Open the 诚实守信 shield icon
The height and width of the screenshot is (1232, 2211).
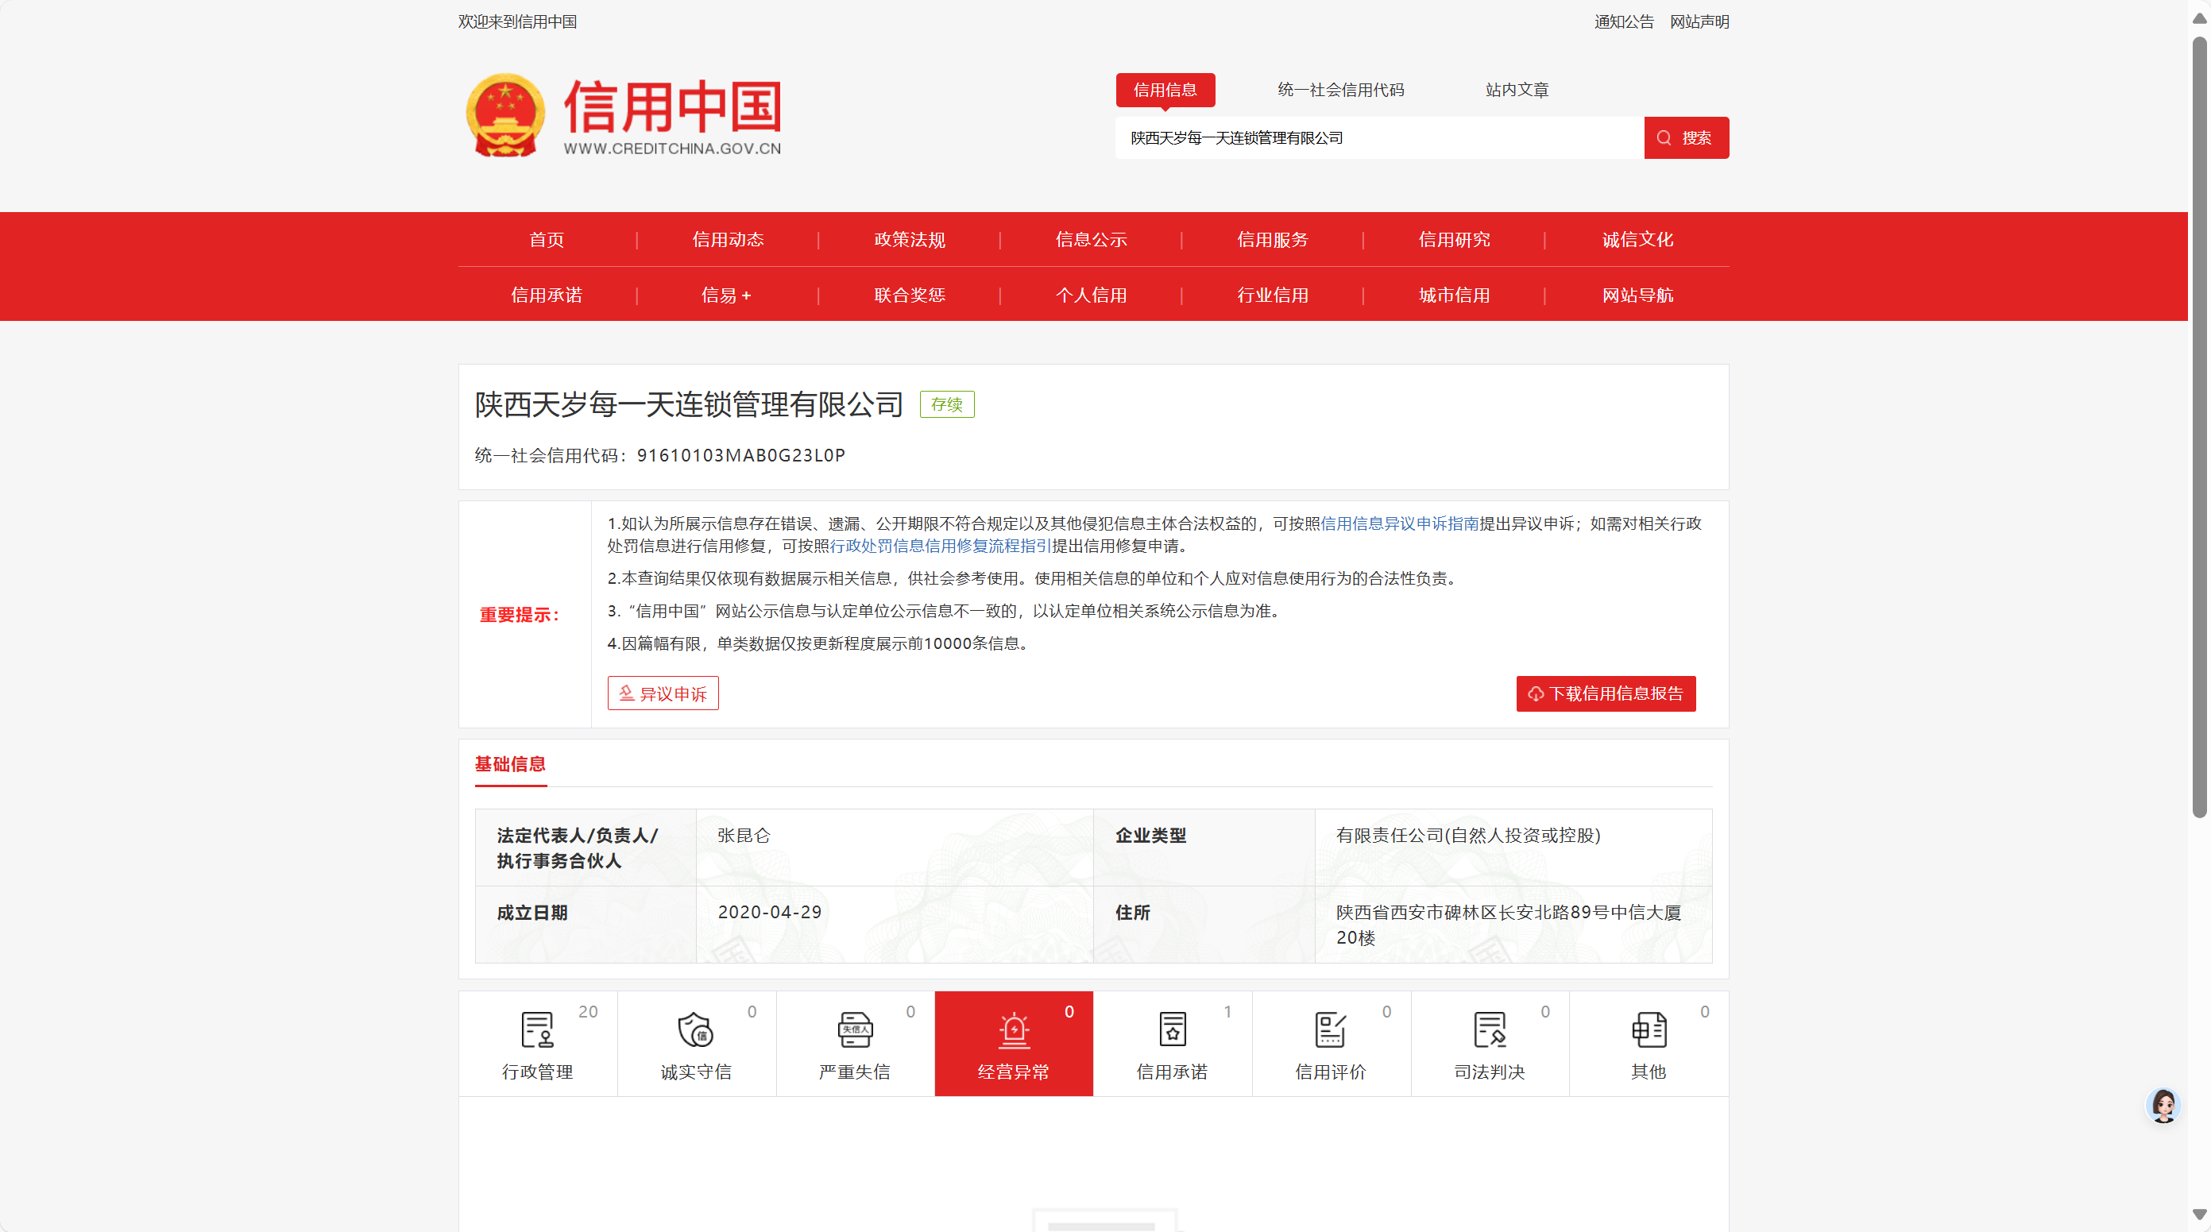click(695, 1029)
